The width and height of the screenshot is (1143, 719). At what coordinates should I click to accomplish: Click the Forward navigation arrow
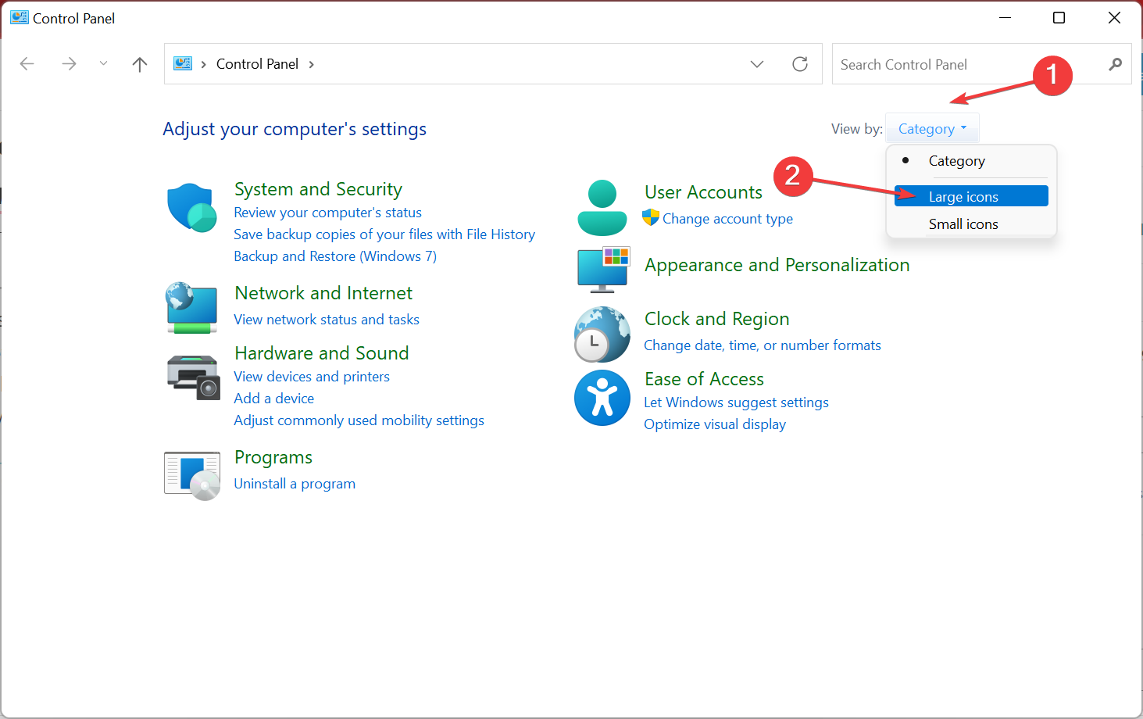[69, 64]
